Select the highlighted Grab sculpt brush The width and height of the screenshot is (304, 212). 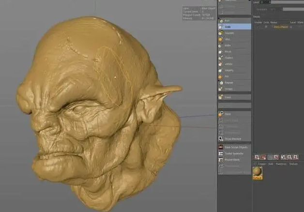point(234,27)
